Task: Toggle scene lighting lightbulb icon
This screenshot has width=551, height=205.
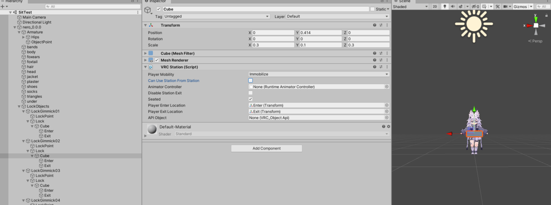Action: pyautogui.click(x=444, y=6)
